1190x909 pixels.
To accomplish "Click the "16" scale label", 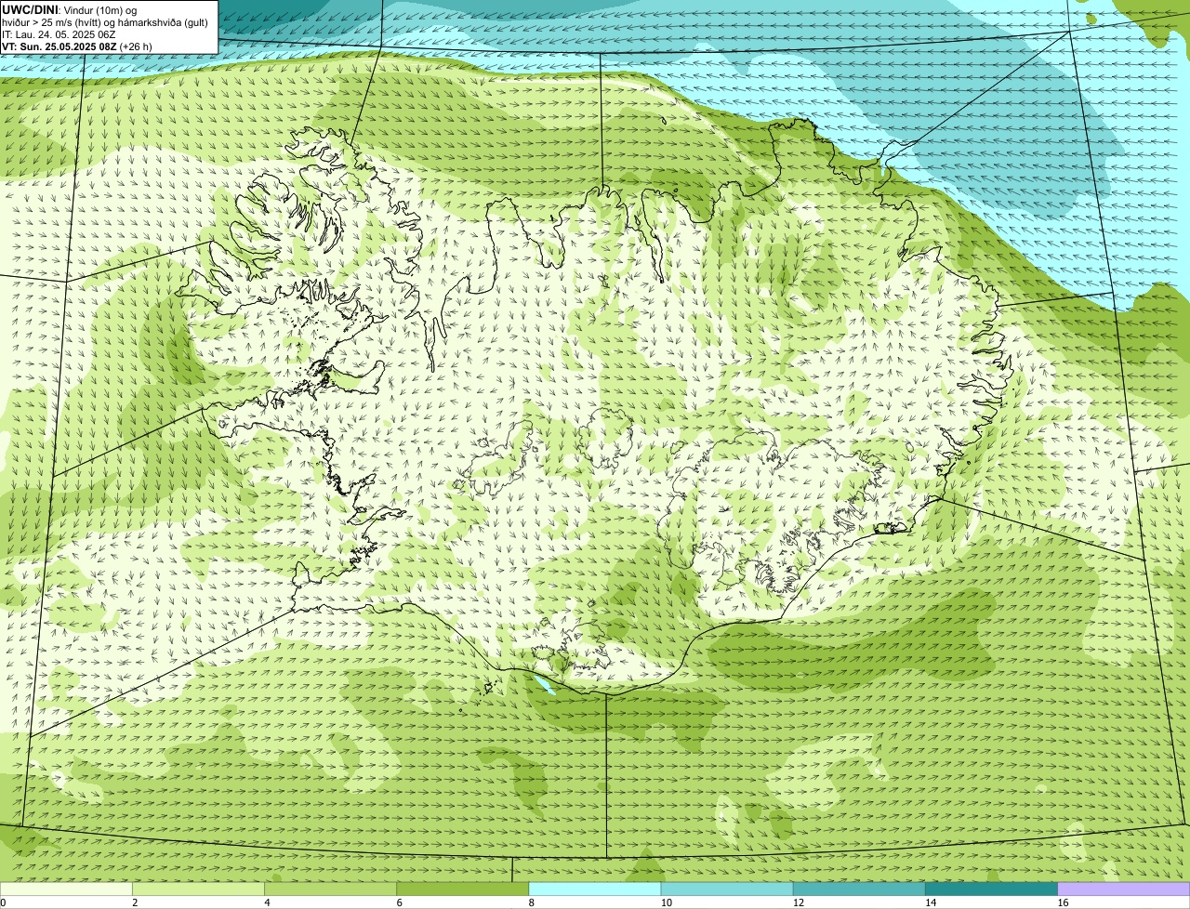I will click(x=1063, y=902).
